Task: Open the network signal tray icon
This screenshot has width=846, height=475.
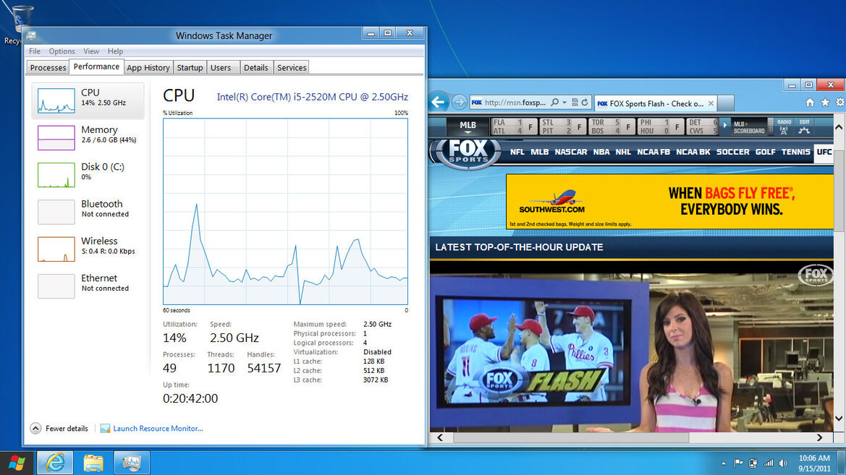Action: 769,463
